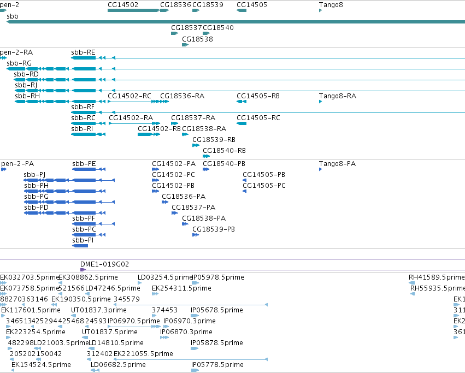Click the CG14502 gene bar
This screenshot has width=465, height=373.
point(133,10)
